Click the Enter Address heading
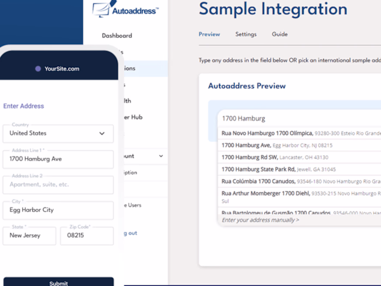 click(x=23, y=106)
